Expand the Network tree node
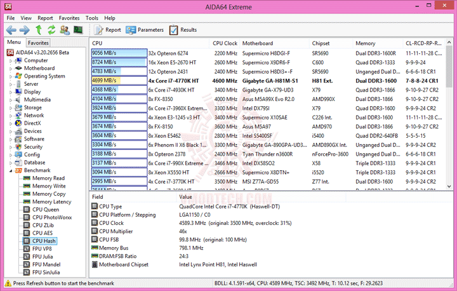 11,116
